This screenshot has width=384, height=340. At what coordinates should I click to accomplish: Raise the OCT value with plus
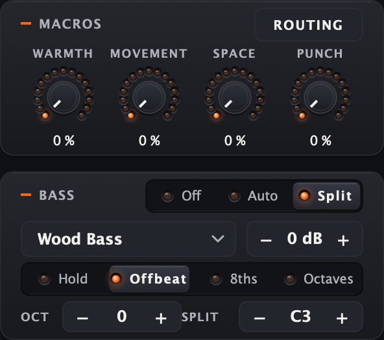pyautogui.click(x=161, y=318)
